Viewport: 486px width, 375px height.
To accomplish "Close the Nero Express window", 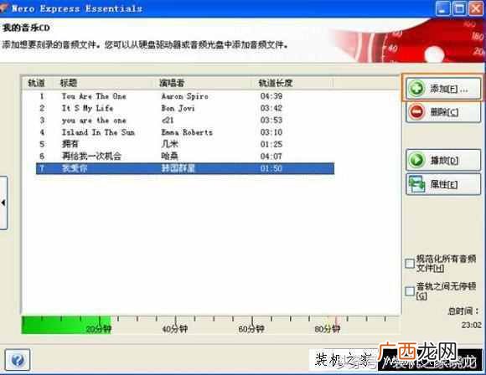I will click(x=476, y=8).
